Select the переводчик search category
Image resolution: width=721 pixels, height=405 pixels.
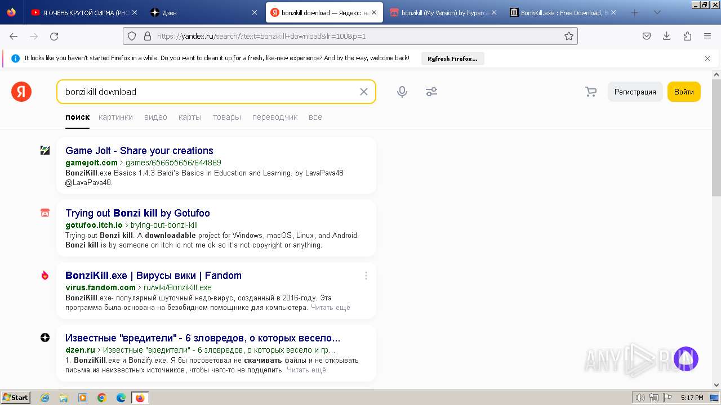275,117
